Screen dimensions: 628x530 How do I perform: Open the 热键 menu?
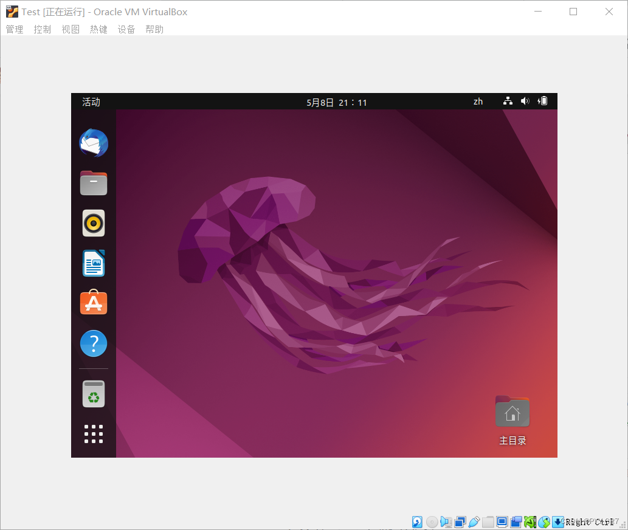tap(98, 29)
